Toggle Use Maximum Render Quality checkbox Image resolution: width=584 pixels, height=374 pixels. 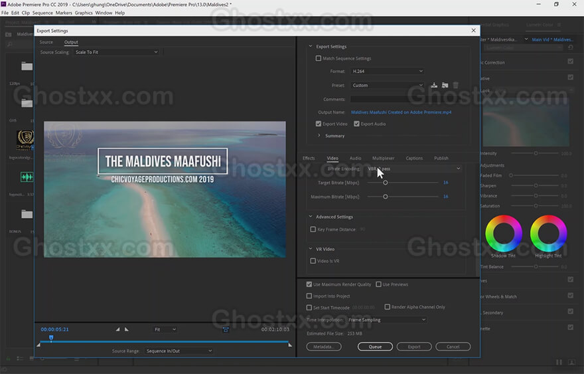pos(309,284)
